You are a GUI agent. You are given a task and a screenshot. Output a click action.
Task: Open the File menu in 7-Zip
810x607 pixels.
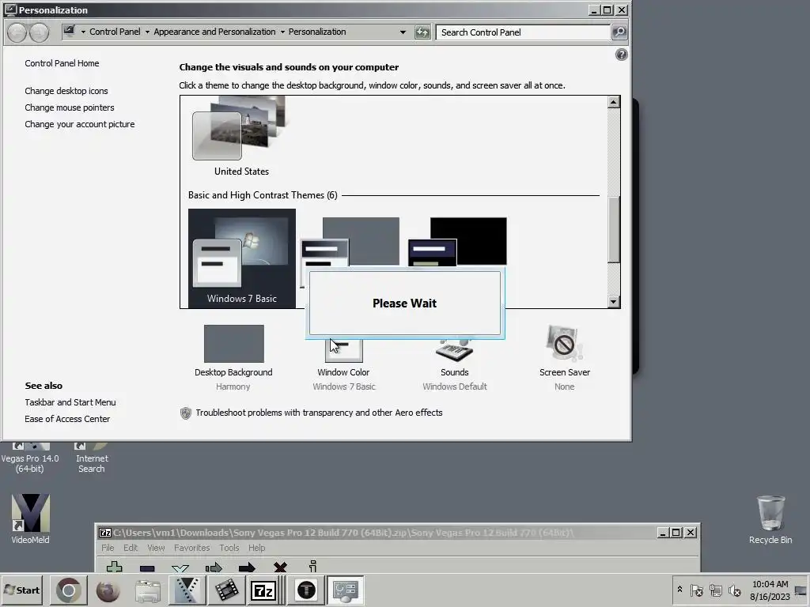tap(108, 548)
